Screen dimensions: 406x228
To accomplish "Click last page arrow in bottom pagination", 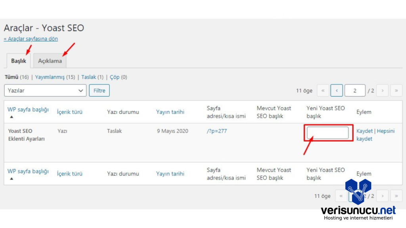I will [x=396, y=196].
